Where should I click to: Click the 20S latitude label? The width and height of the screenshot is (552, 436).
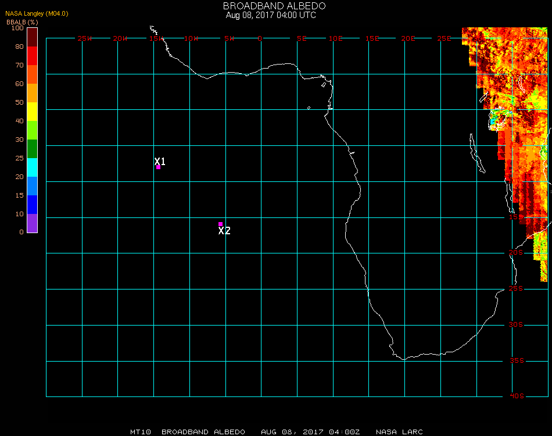516,253
